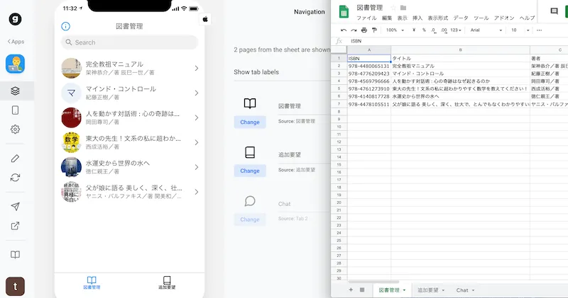Open the 表示形式 menu
The height and width of the screenshot is (298, 568).
(x=437, y=18)
